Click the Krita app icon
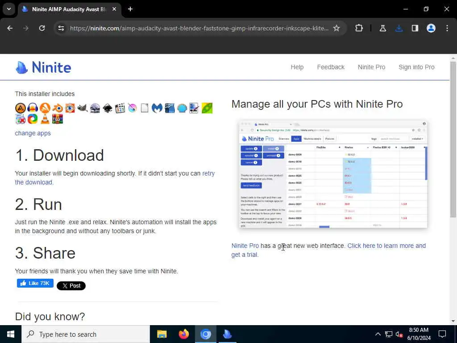This screenshot has width=457, height=343. click(x=132, y=108)
